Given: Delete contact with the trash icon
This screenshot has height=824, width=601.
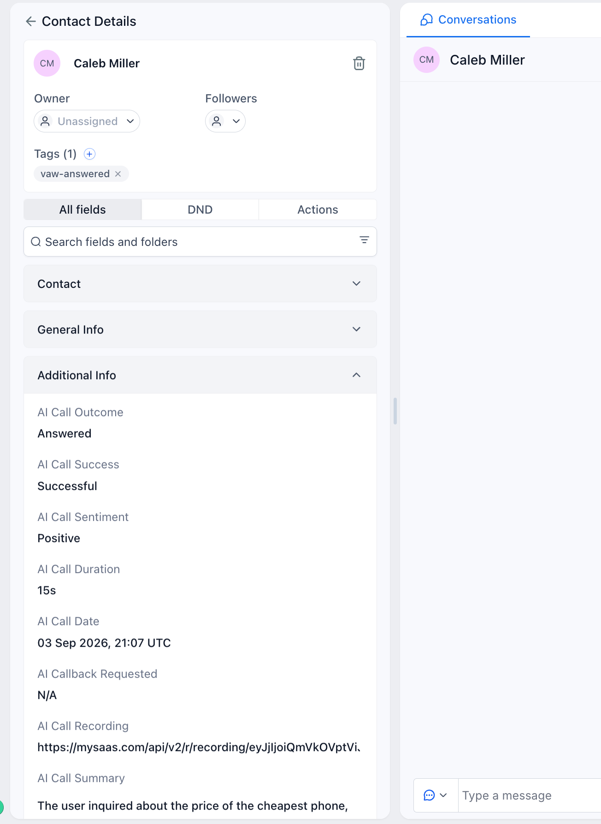Looking at the screenshot, I should coord(359,63).
